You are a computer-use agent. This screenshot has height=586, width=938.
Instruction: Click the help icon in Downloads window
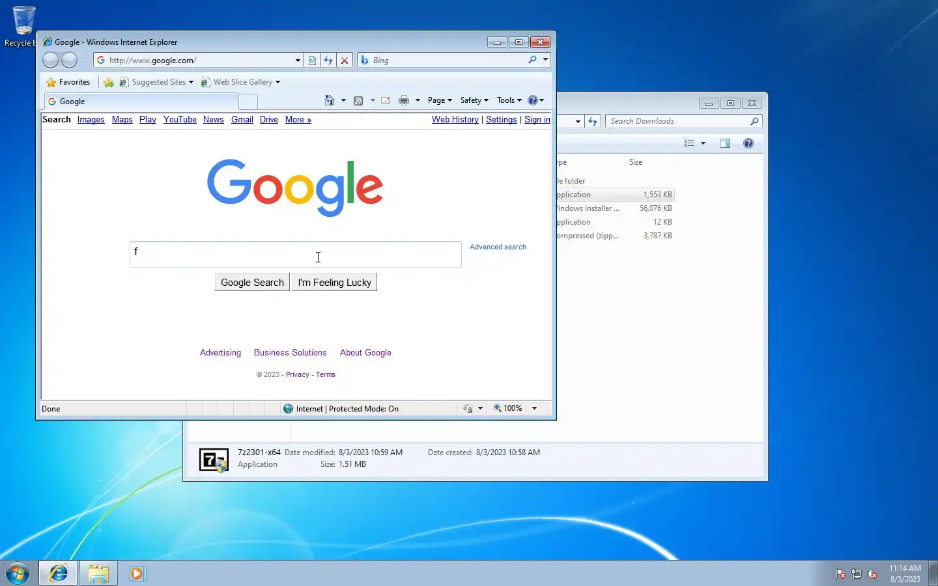tap(748, 143)
